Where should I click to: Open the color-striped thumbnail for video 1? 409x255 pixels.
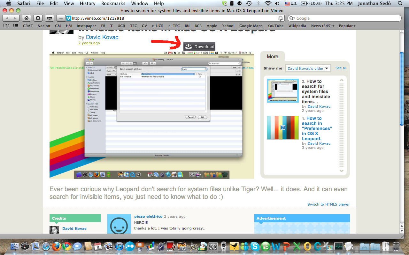[x=283, y=127]
